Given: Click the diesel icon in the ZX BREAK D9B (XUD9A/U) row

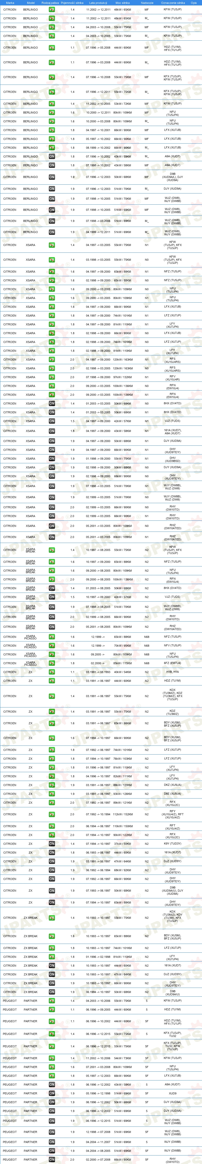Looking at the screenshot, I should click(52, 992).
